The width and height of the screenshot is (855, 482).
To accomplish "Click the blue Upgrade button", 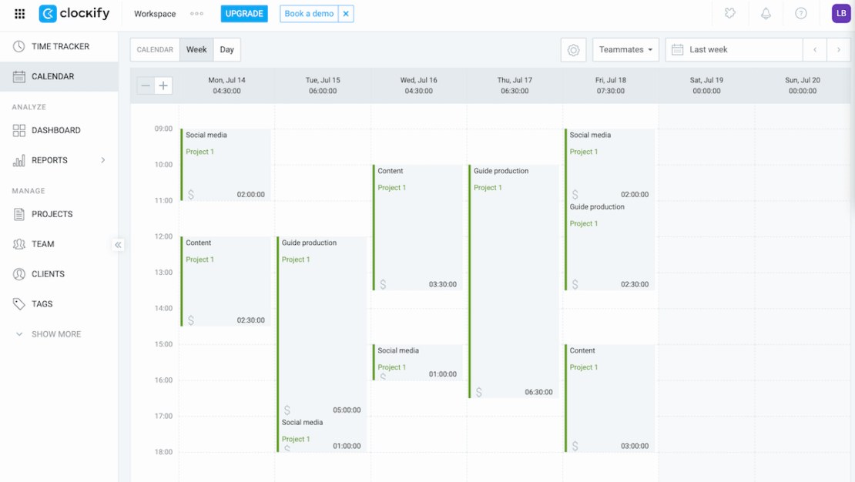I will tap(244, 14).
